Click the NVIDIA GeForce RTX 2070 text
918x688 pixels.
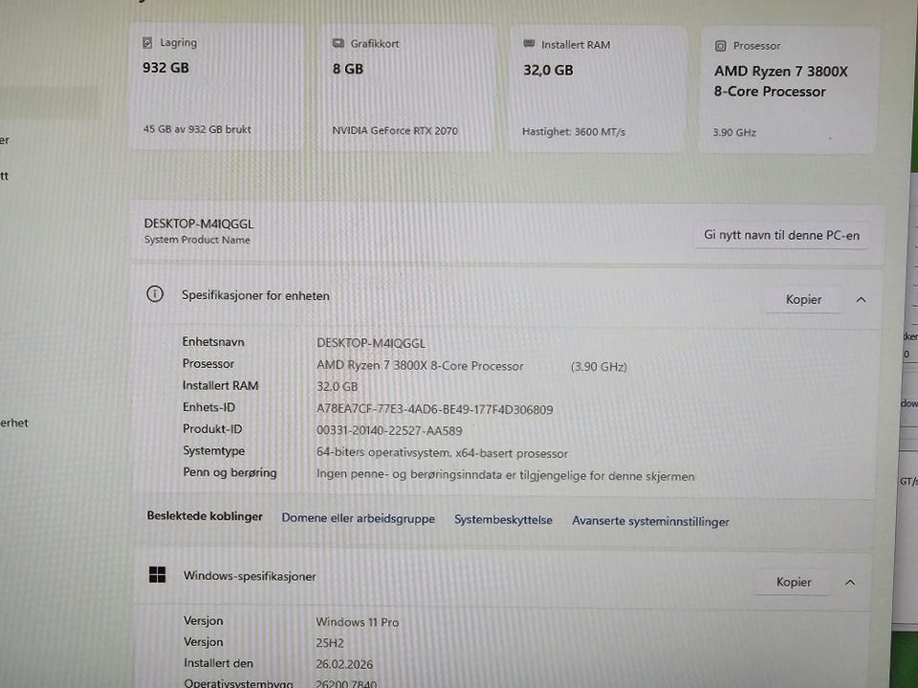pyautogui.click(x=395, y=131)
